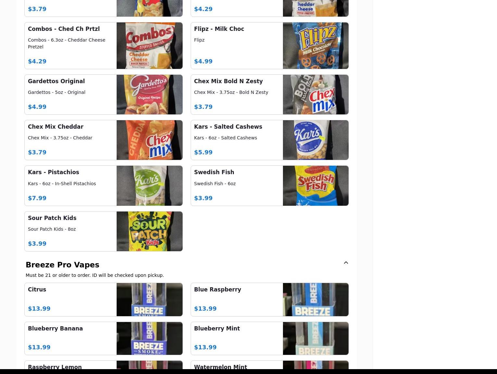Click the Flipz Milk Choc product image
This screenshot has height=374, width=497.
point(315,45)
